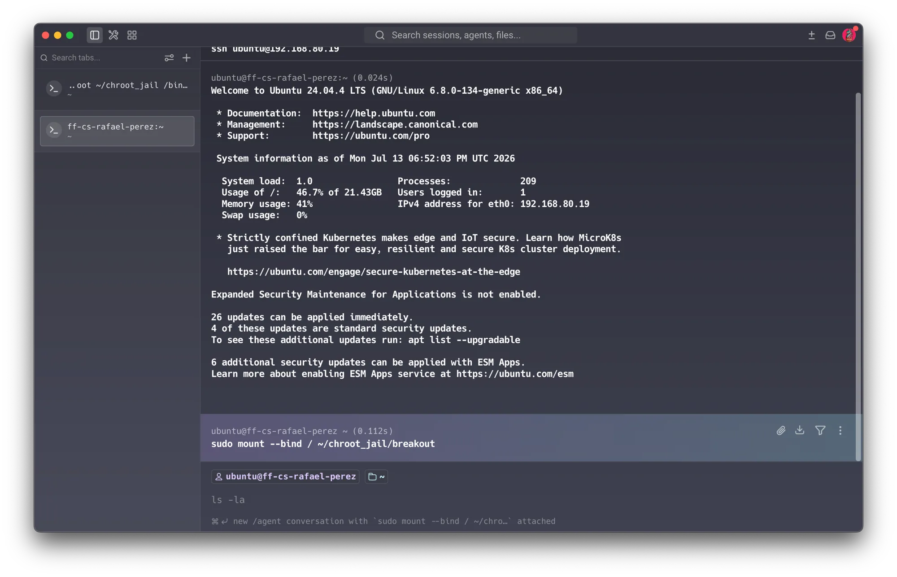Open https://landscape.canonical.com link
The width and height of the screenshot is (897, 577).
coord(395,124)
